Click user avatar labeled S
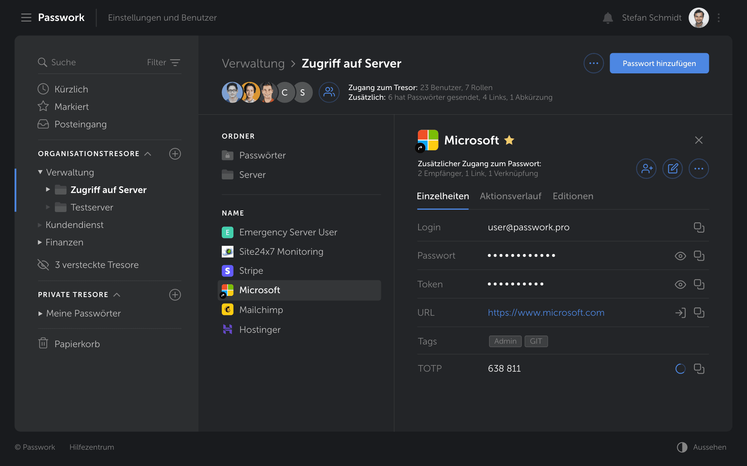Screen dimensions: 747x466 click(x=303, y=92)
